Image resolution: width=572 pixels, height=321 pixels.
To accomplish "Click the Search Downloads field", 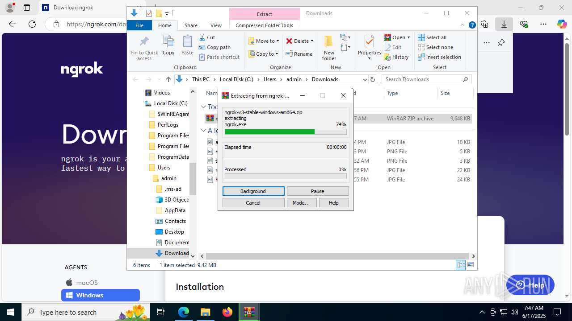I will pos(426,79).
